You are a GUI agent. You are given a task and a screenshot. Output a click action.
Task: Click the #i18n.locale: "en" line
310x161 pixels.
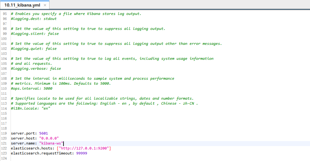point(31,108)
